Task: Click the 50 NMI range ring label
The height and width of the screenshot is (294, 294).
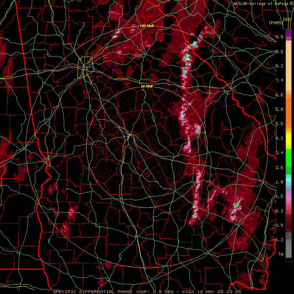Action: click(x=147, y=87)
